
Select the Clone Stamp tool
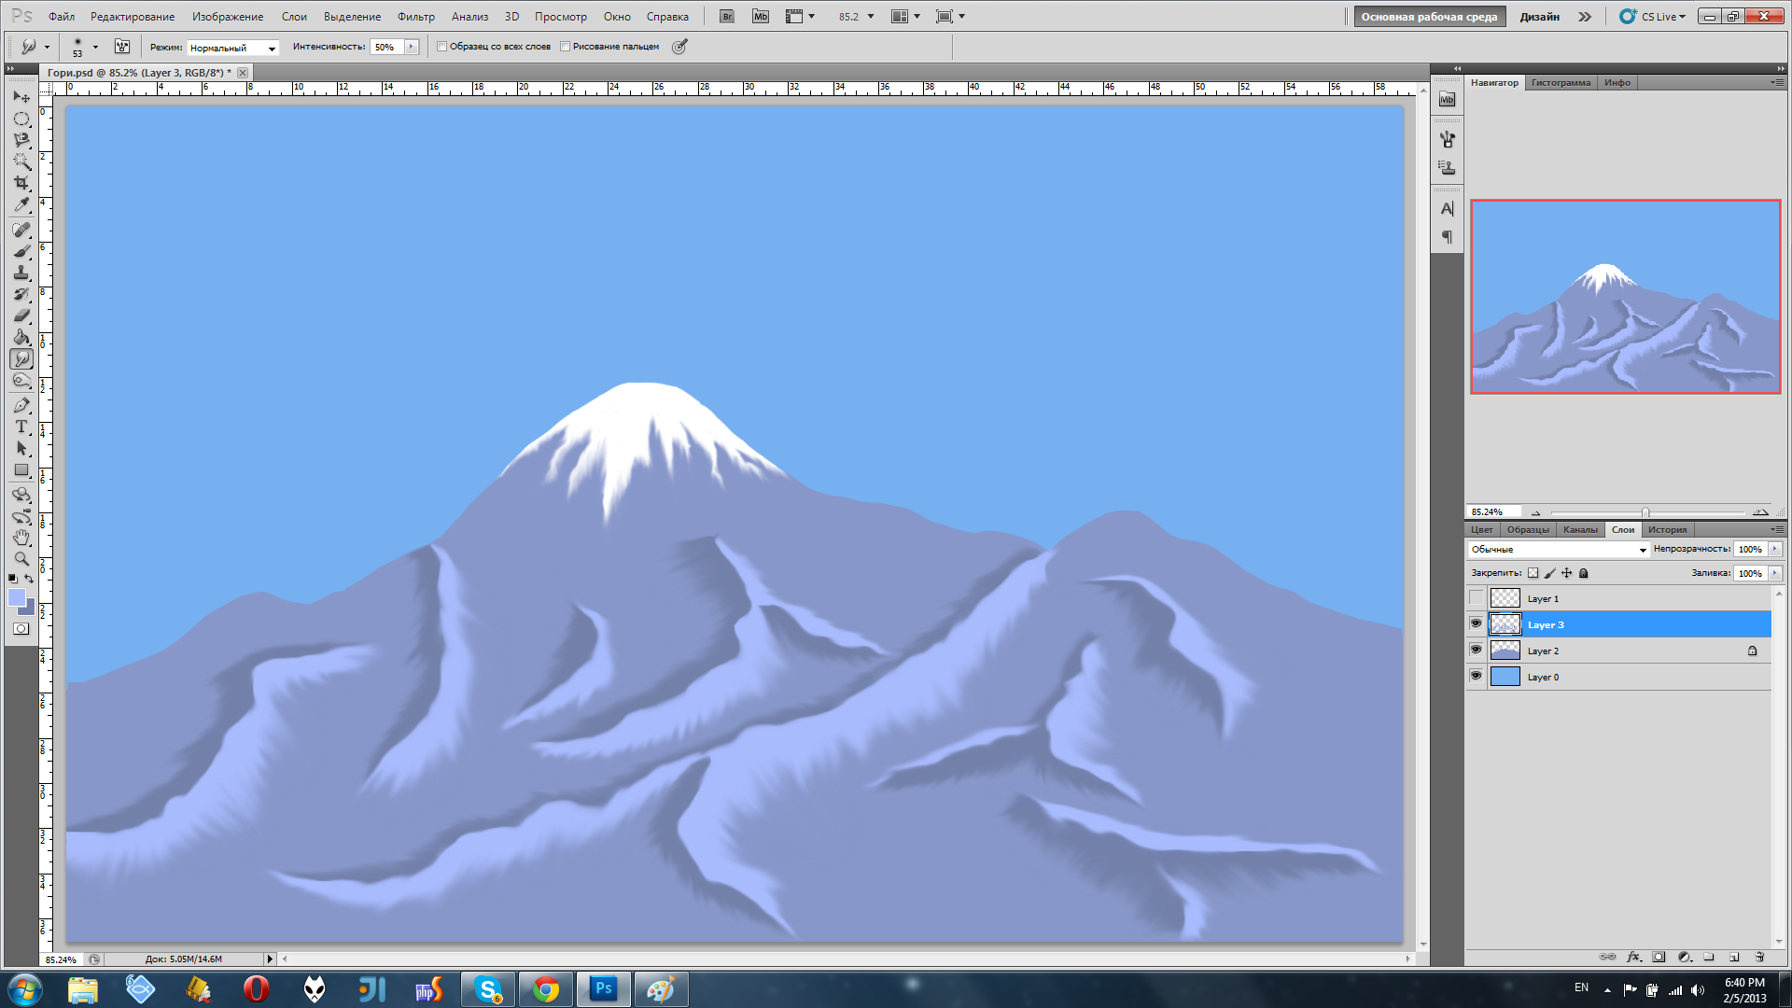click(21, 273)
